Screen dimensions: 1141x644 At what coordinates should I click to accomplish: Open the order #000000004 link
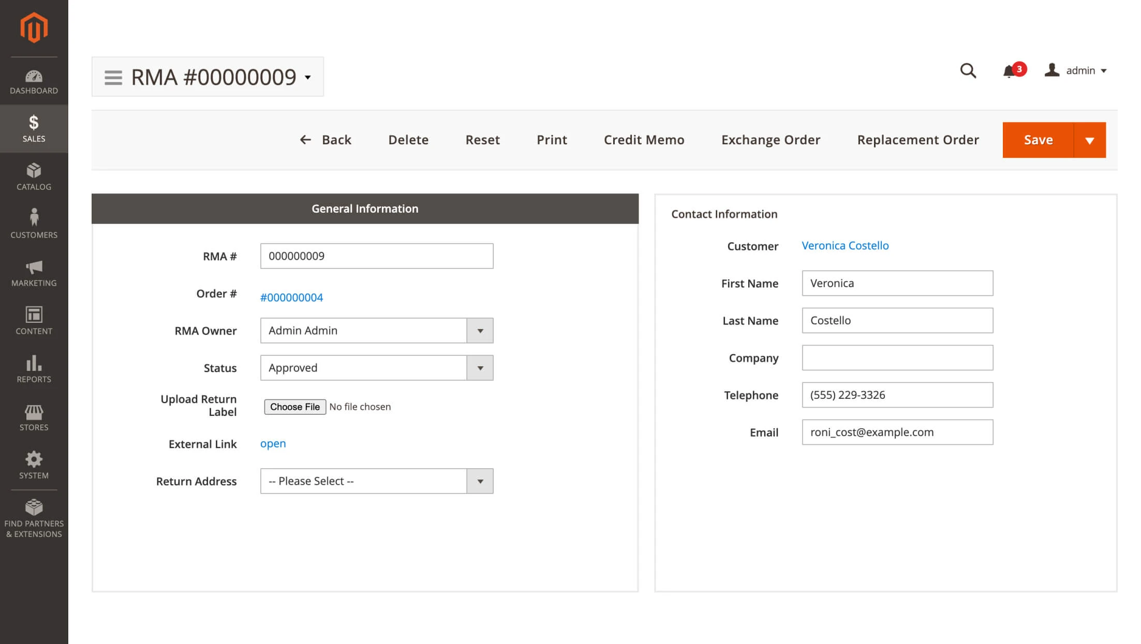click(x=291, y=297)
